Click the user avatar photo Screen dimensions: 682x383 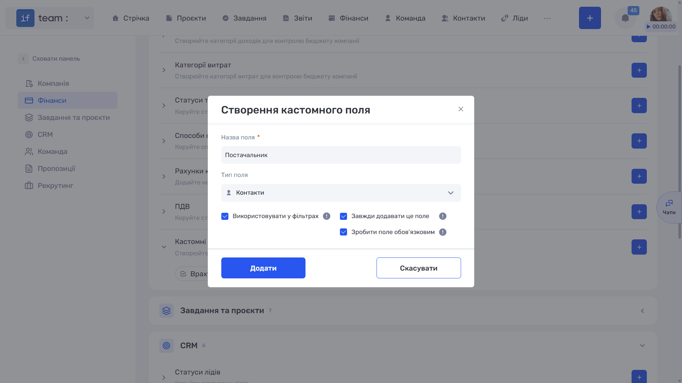tap(661, 15)
